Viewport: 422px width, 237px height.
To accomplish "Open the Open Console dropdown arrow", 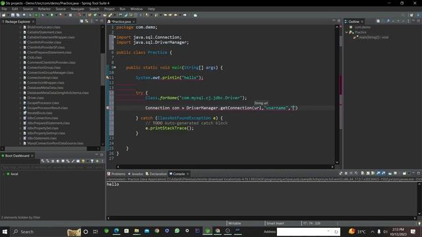I will 409,173.
